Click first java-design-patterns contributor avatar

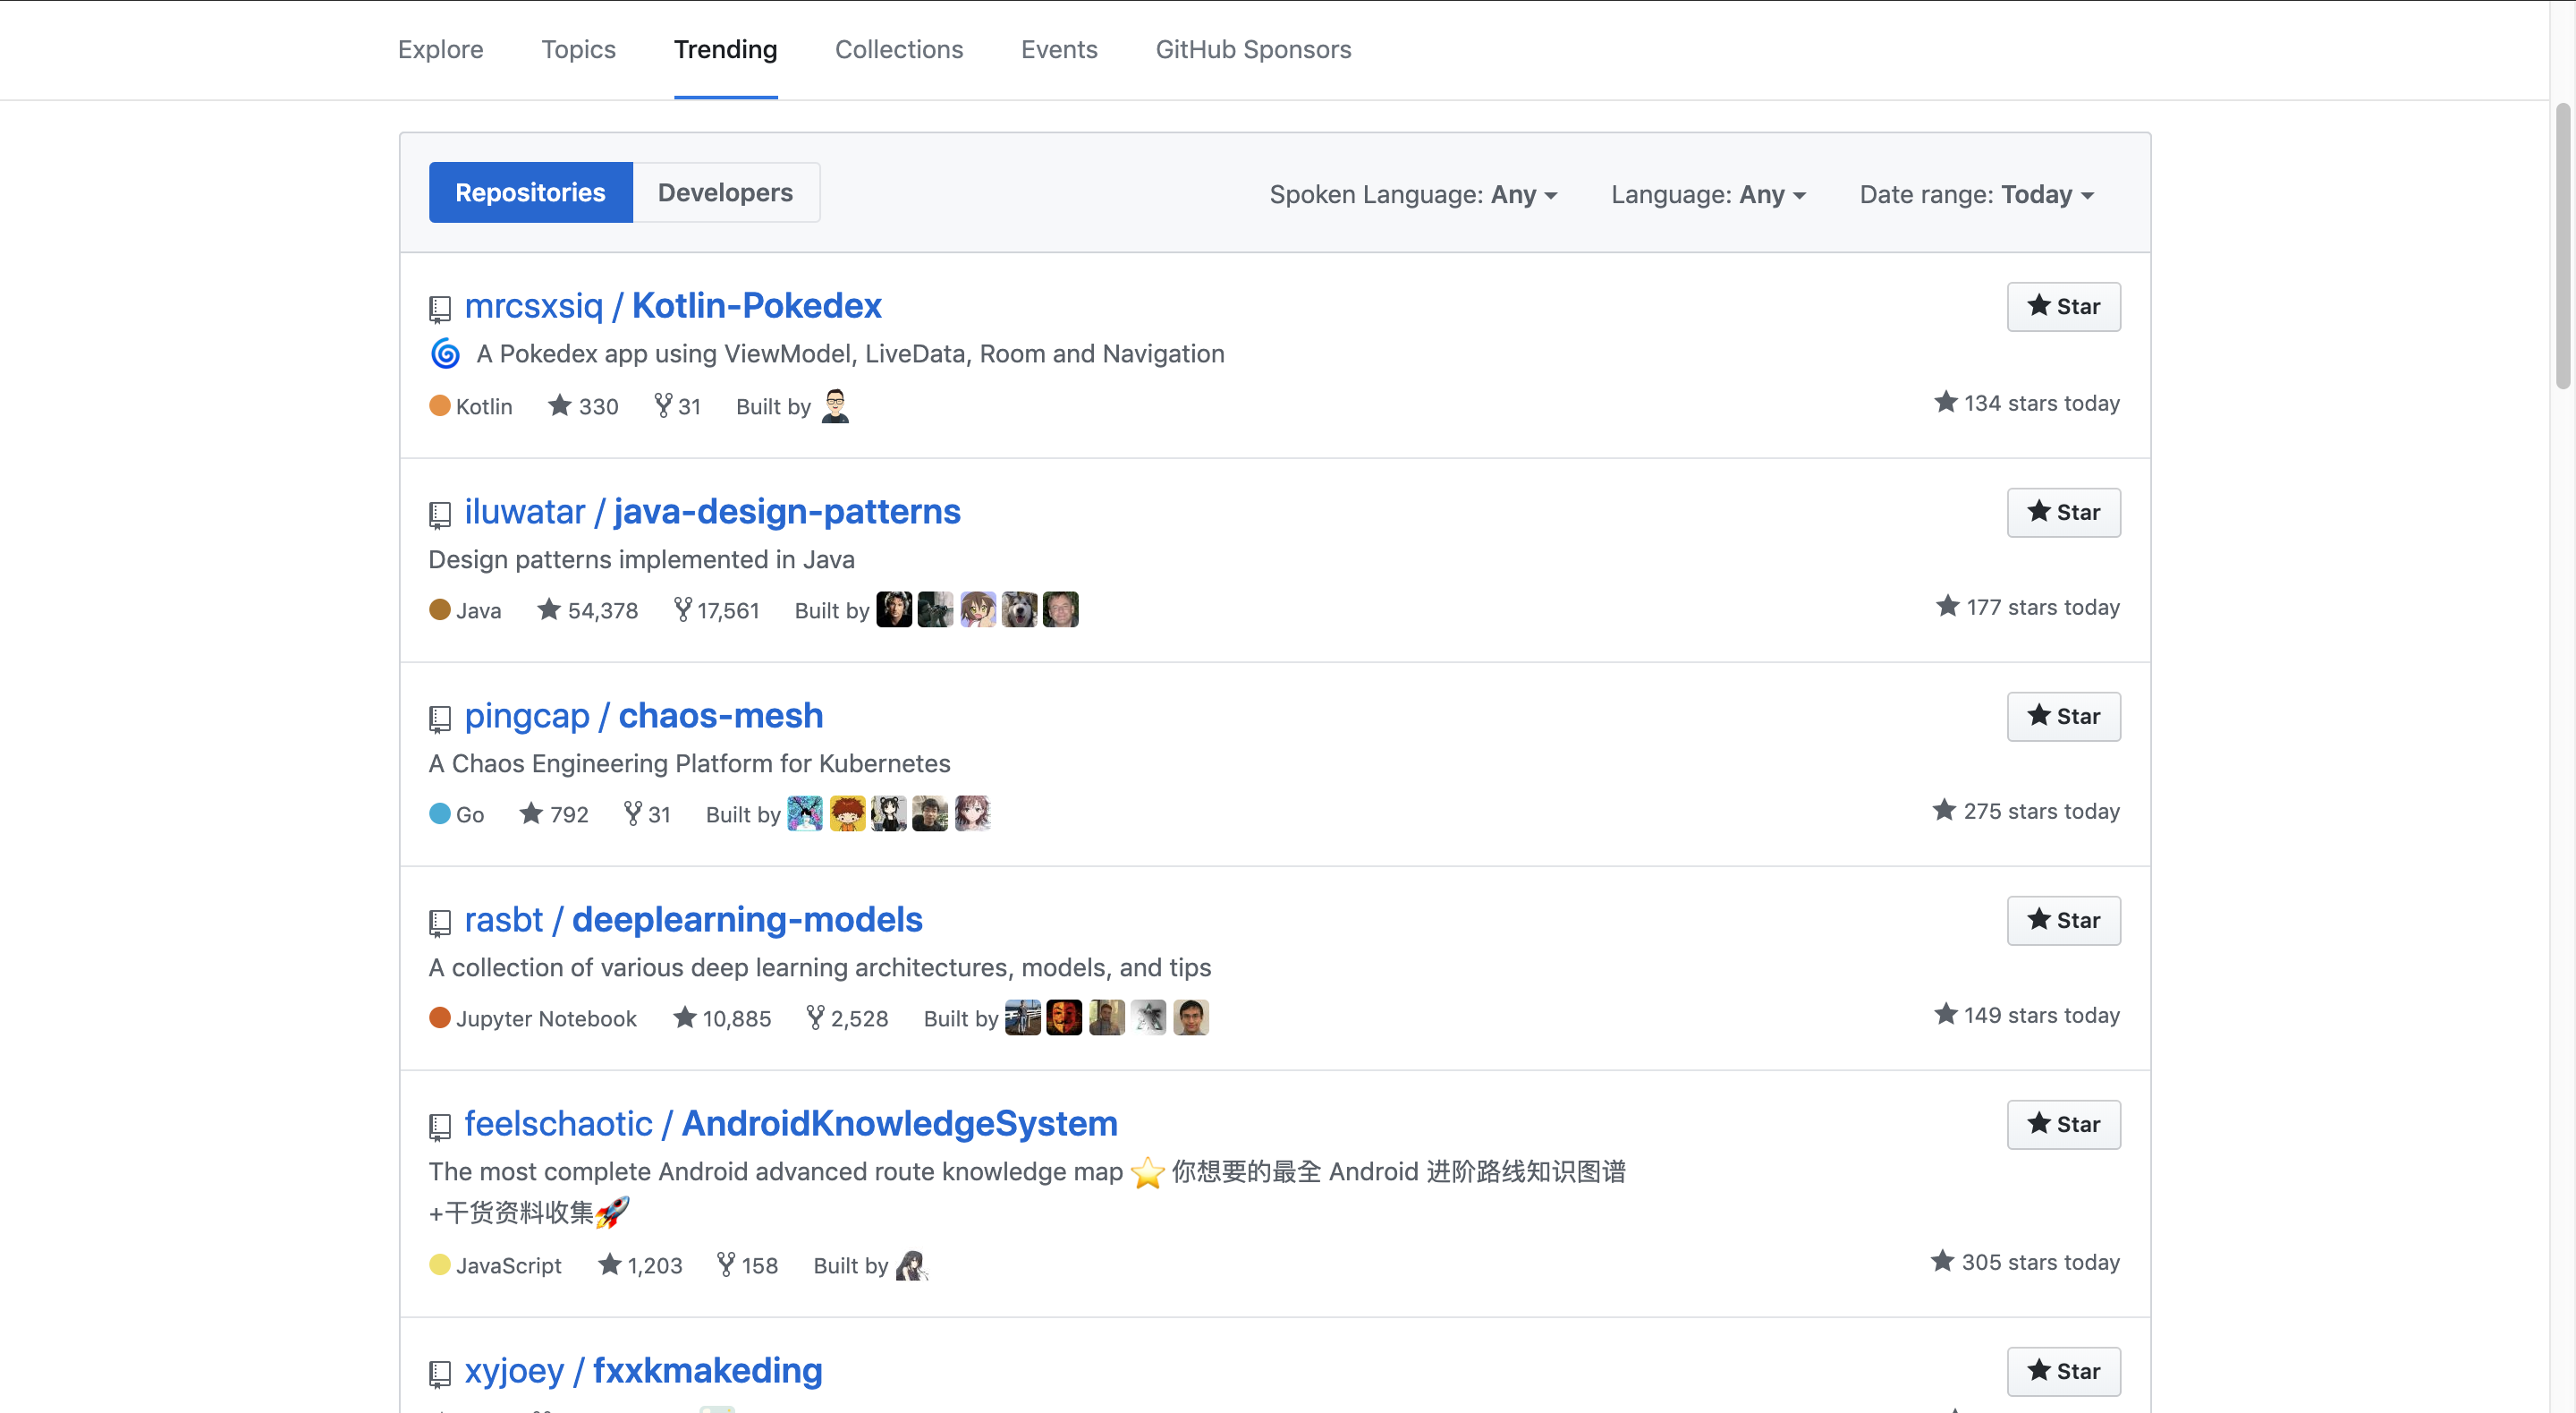click(894, 609)
